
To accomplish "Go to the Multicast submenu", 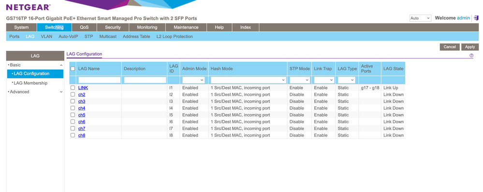I will point(108,36).
